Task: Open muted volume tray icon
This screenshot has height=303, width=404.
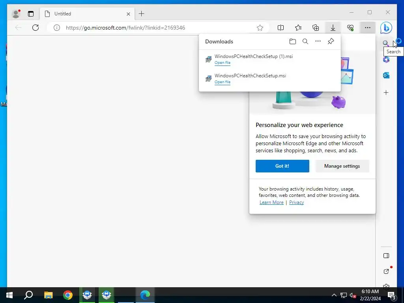Action: point(353,295)
